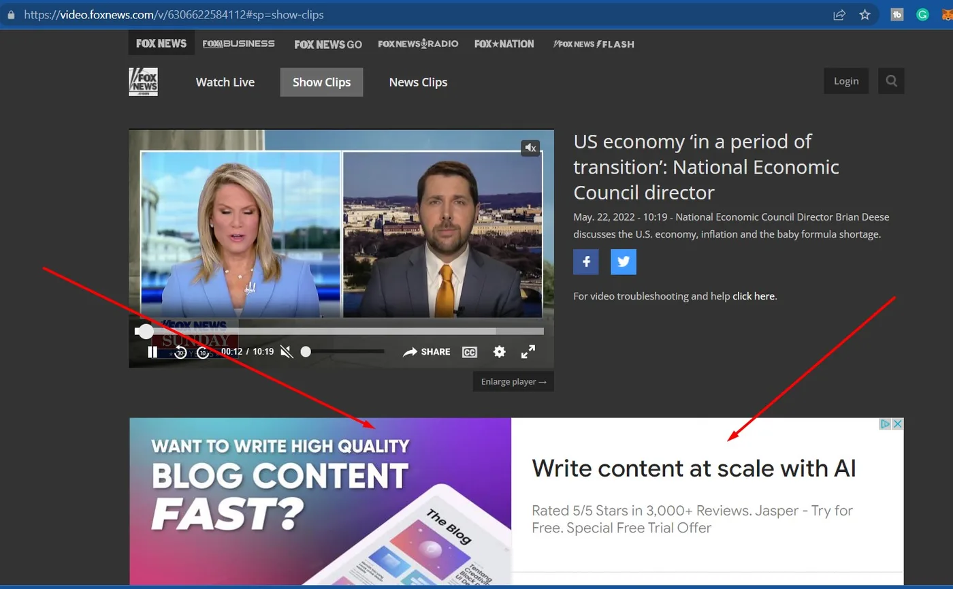Enter fullscreen mode

click(528, 352)
